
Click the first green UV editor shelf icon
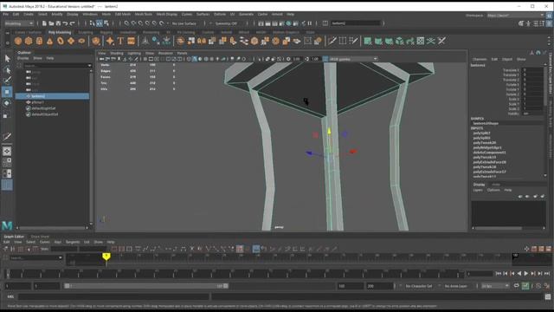[x=368, y=41]
